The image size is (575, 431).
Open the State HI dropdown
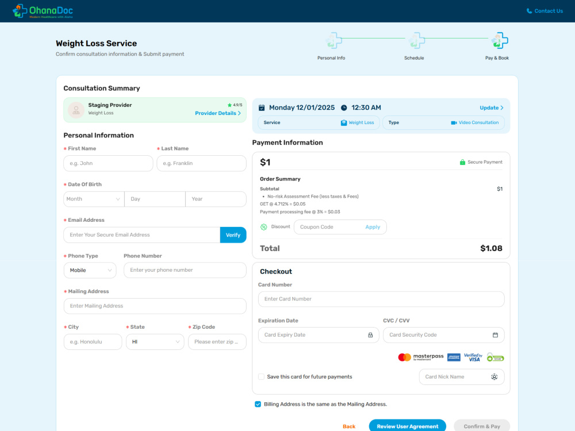tap(155, 341)
